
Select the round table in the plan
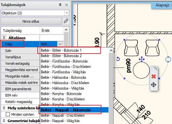(x=141, y=70)
